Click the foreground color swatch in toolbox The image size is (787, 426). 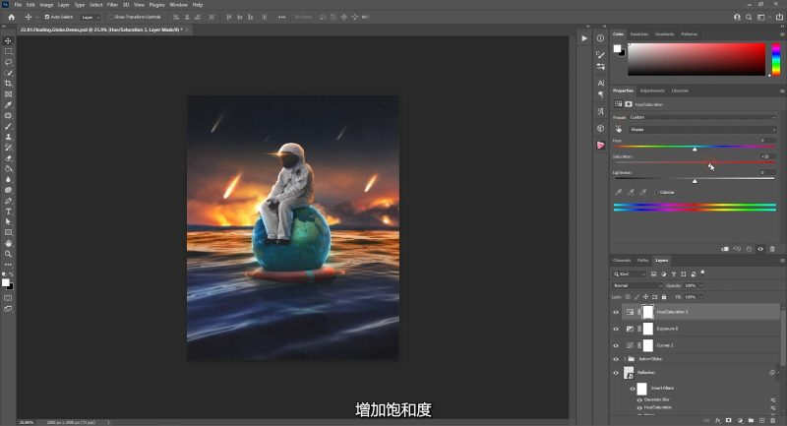pos(6,282)
